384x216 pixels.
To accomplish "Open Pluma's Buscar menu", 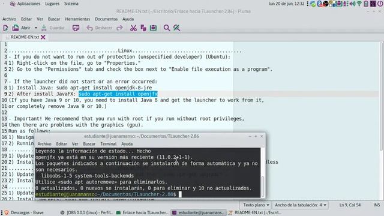I will click(54, 19).
